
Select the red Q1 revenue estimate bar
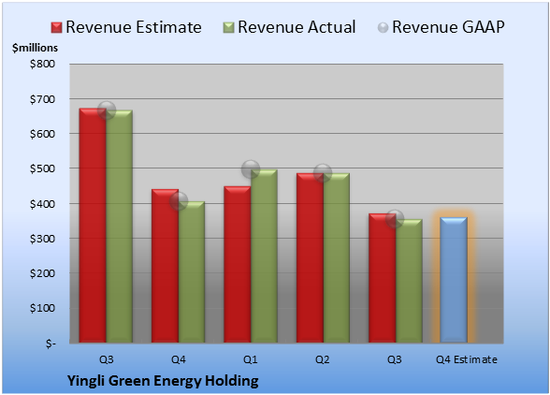click(x=238, y=264)
